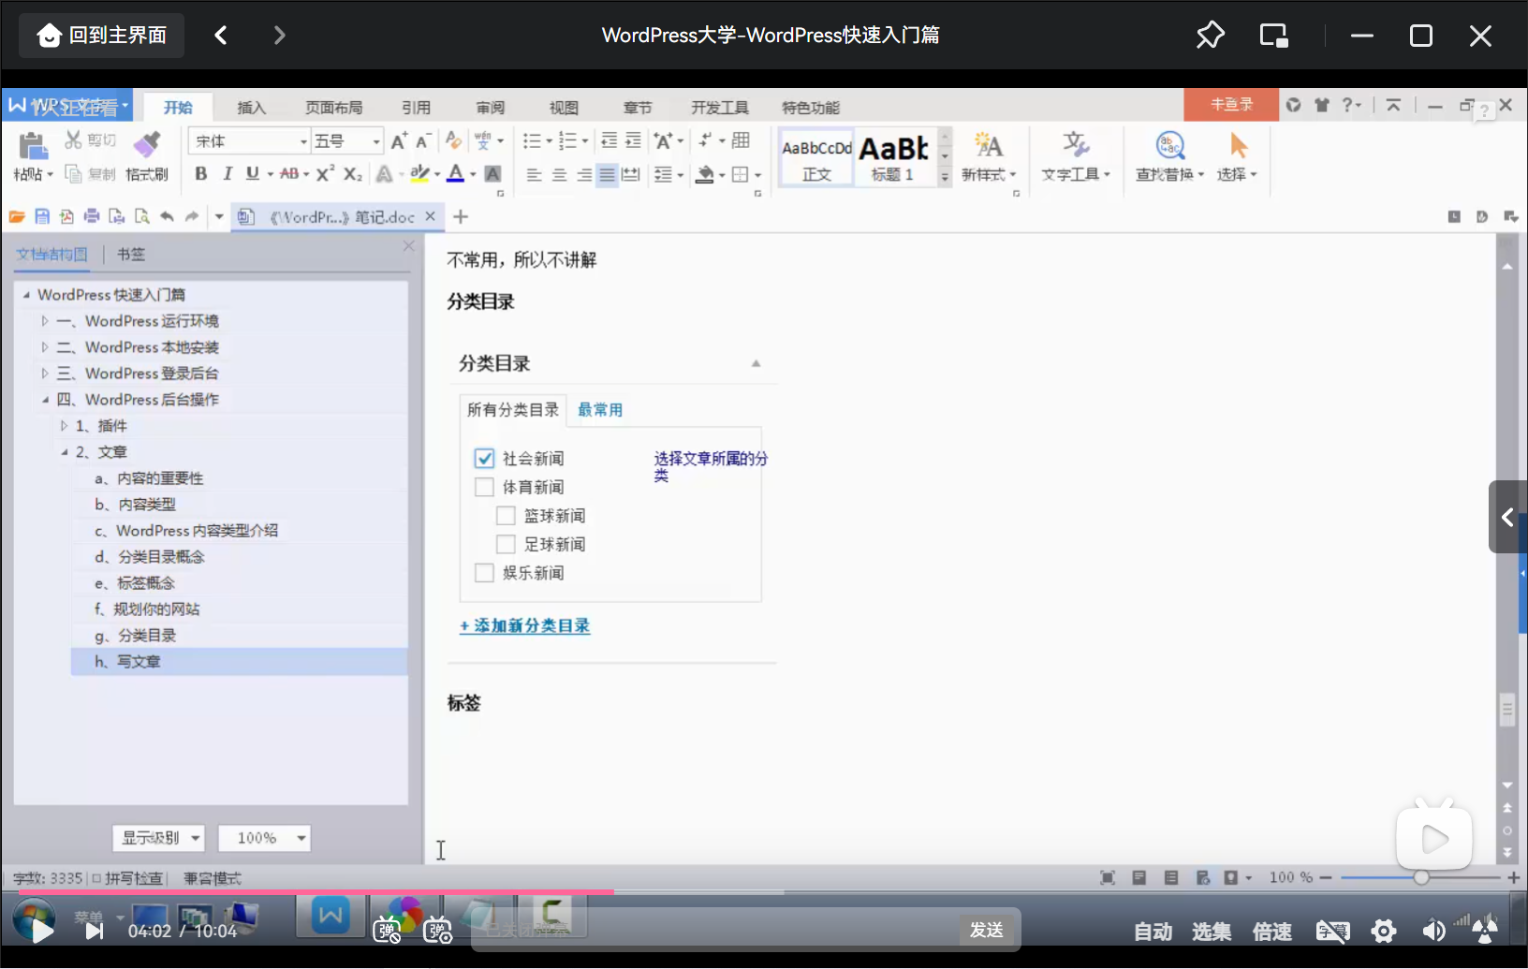Justify text alignment
Viewport: 1528px width, 969px height.
607,175
